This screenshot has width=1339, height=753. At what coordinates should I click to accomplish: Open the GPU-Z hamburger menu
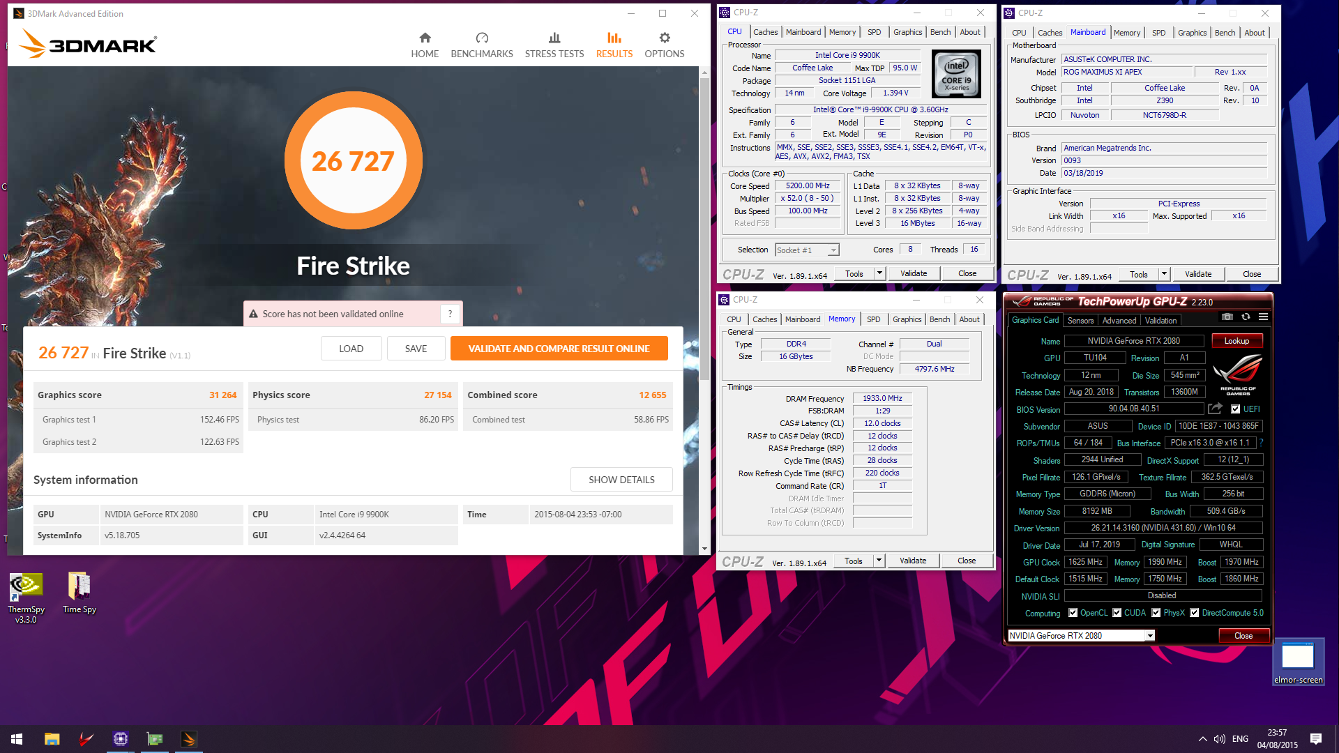(x=1263, y=317)
